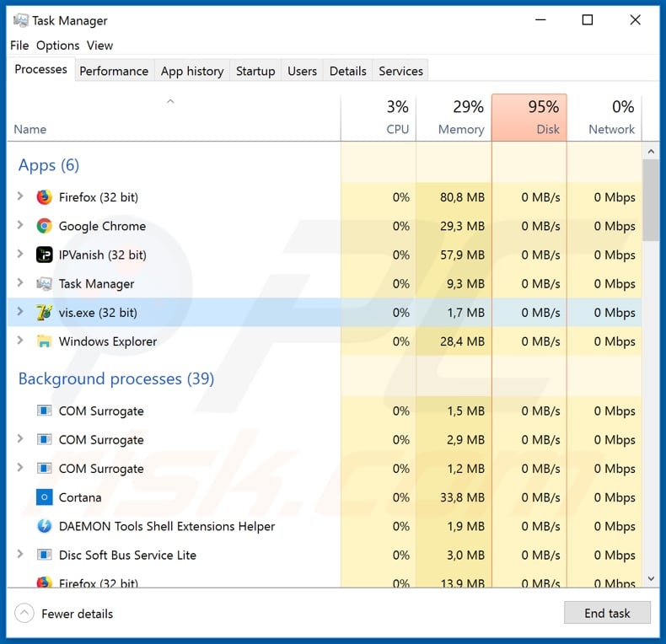Click the first COM Surrogate icon
666x644 pixels.
coord(44,411)
